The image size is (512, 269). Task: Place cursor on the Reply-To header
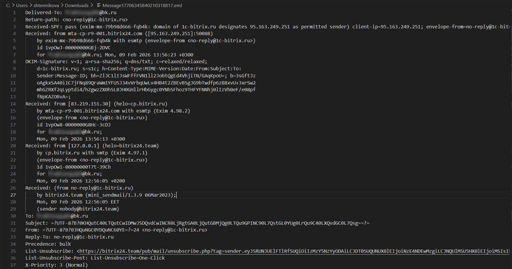(x=69, y=237)
